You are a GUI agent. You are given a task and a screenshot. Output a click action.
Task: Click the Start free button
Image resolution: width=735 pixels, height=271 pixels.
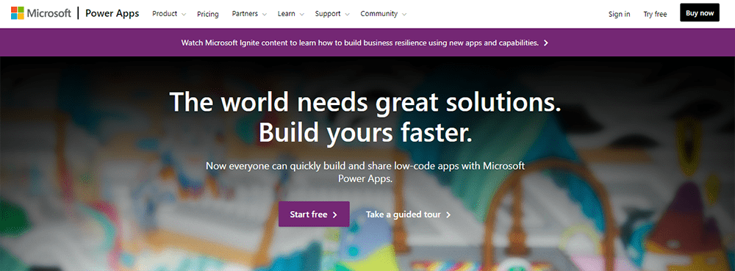click(314, 214)
